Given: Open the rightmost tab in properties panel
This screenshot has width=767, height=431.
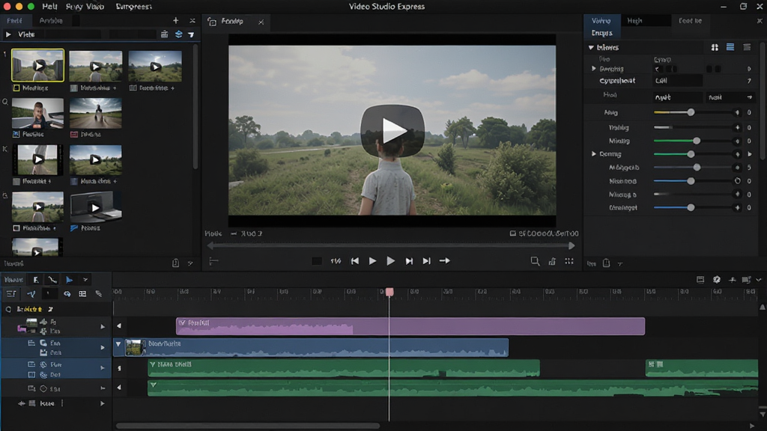Looking at the screenshot, I should coord(690,20).
